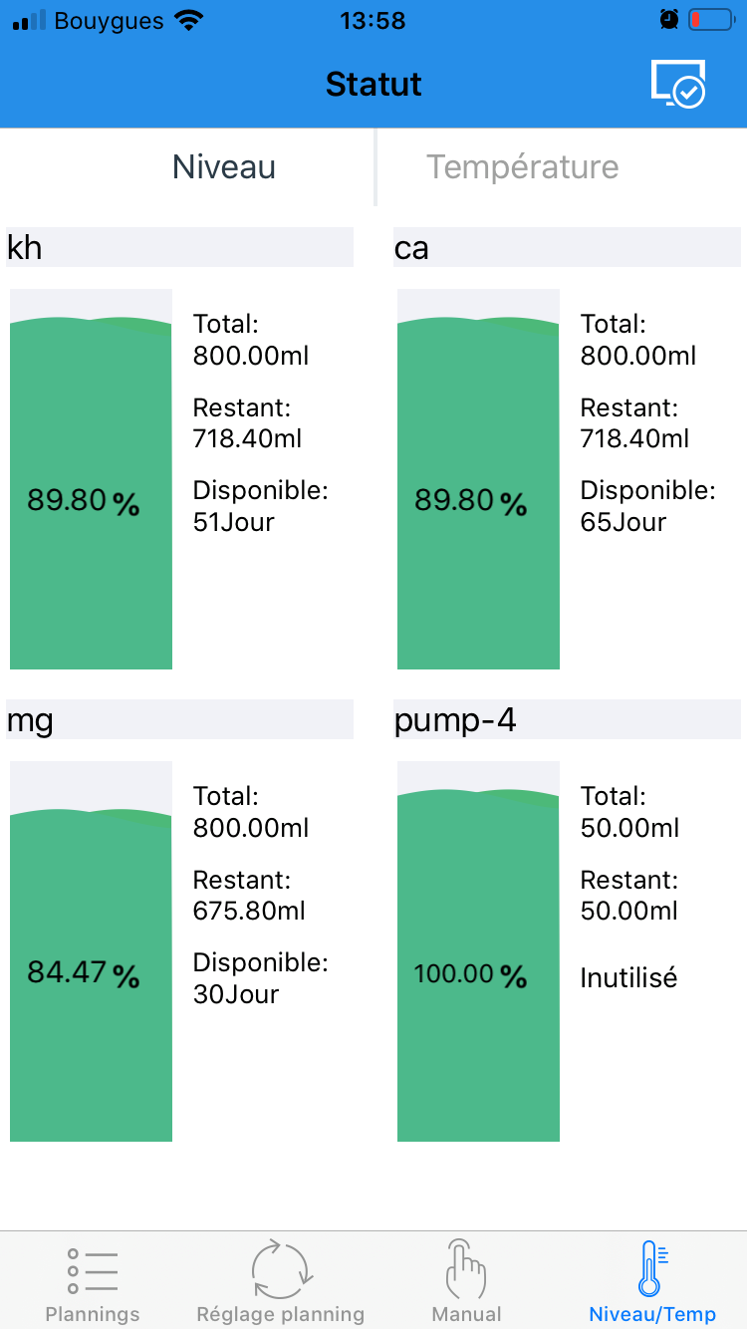Tap the Réglage planning cycle icon
This screenshot has width=747, height=1329.
281,1271
